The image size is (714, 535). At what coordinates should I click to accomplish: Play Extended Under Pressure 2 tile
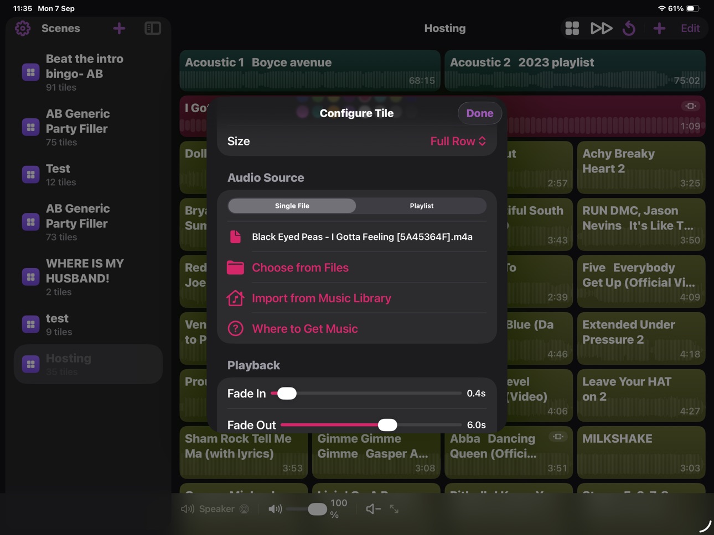coord(641,338)
